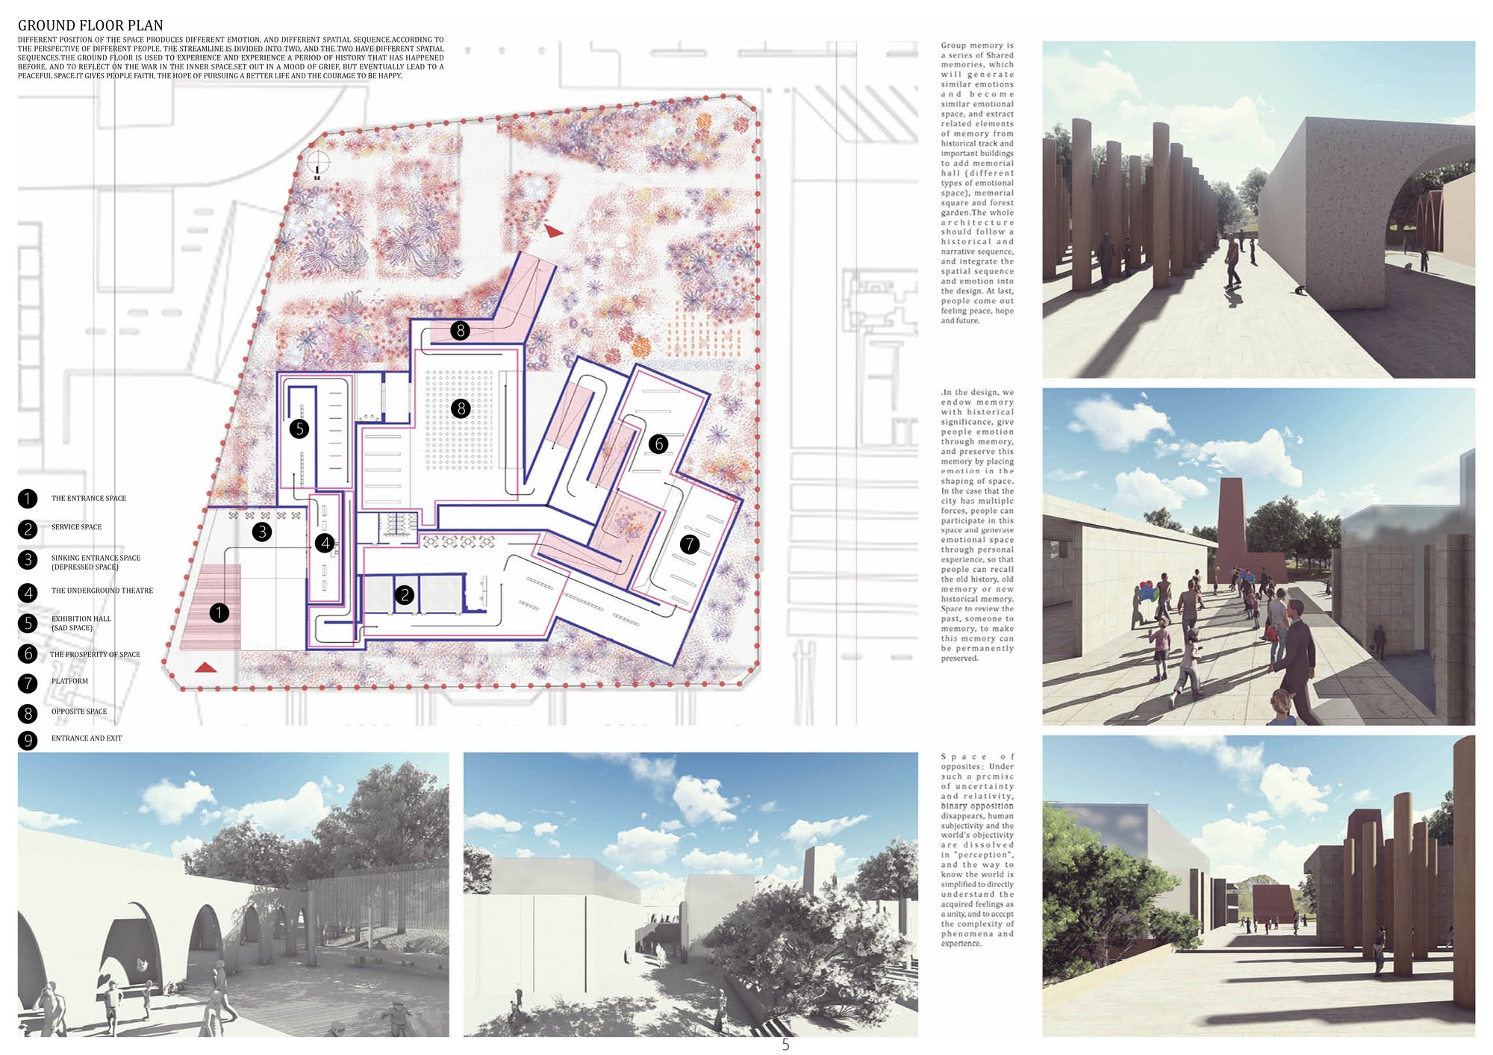Click the legend label "THE ENTRANCE SPACE"

[89, 499]
